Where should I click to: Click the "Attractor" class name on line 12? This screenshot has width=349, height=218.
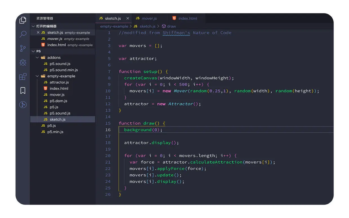180,104
